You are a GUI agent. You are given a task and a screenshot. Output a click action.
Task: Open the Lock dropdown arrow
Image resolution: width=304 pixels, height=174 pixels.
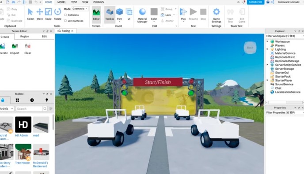(174, 15)
